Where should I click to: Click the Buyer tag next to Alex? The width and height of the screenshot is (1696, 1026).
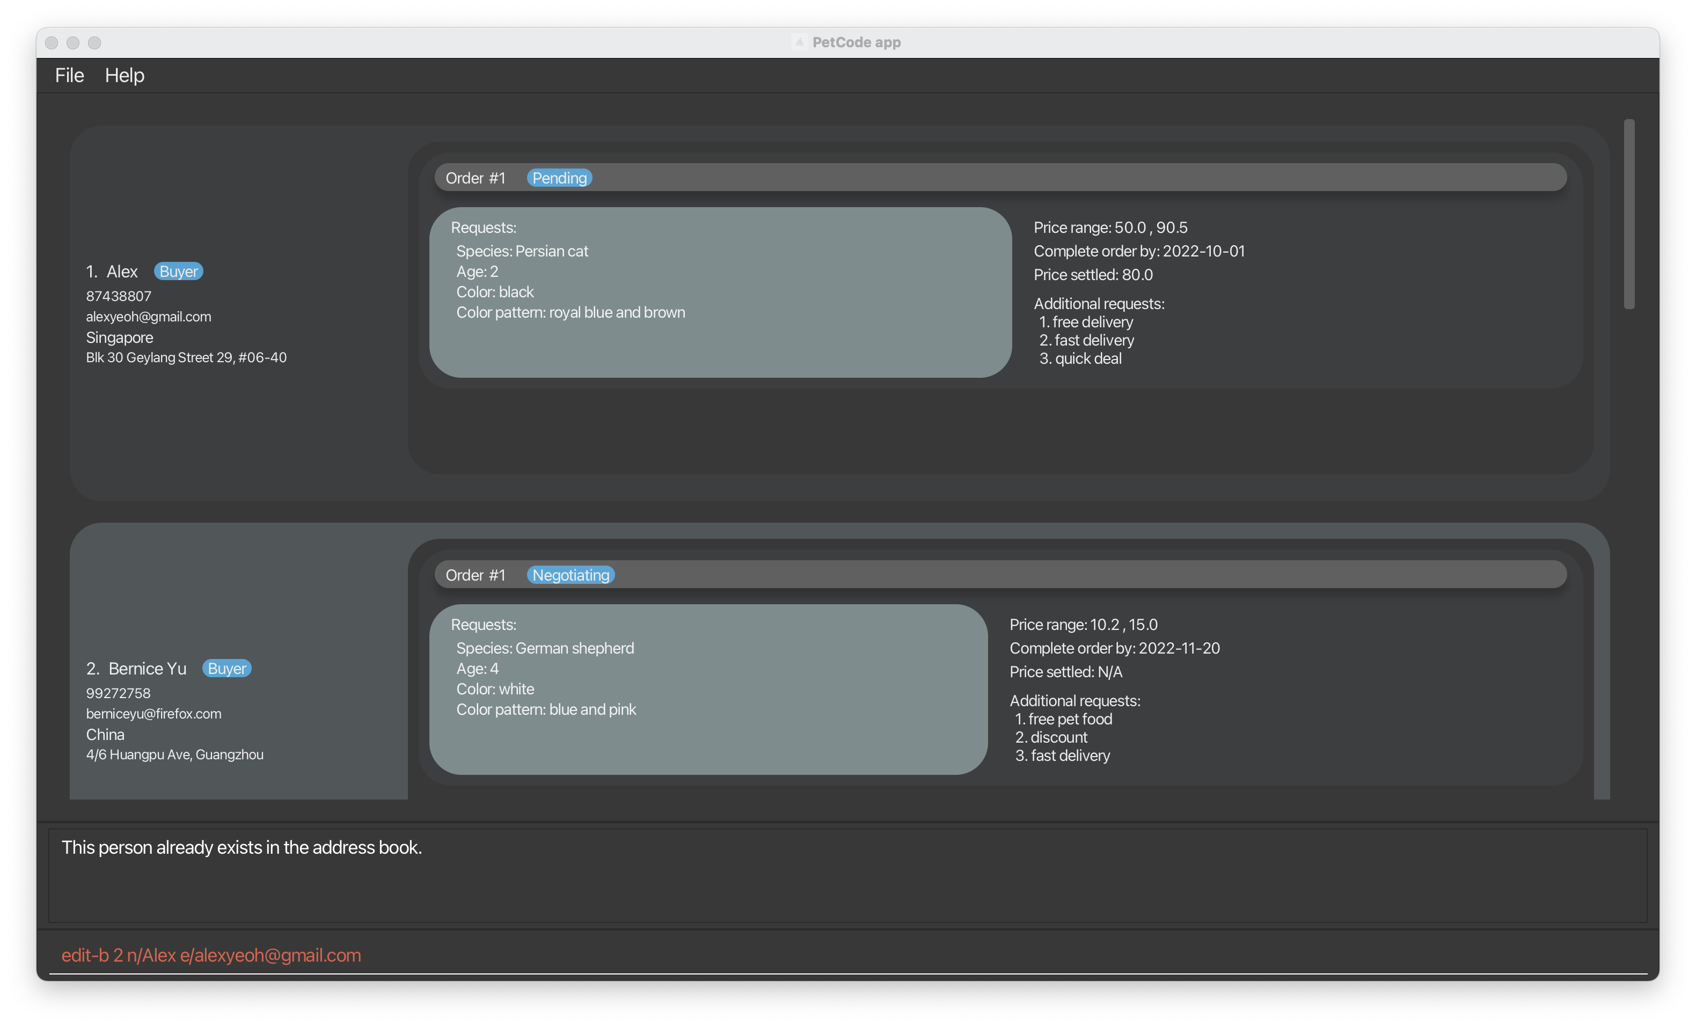coord(178,272)
